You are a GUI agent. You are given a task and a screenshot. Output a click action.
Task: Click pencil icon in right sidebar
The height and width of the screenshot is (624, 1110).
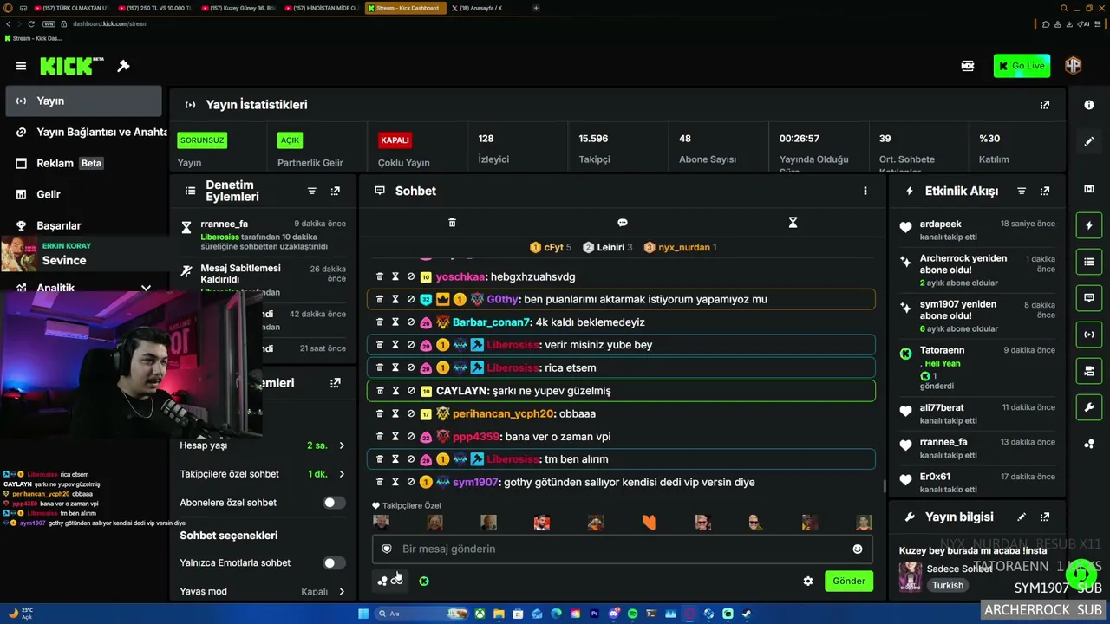click(1089, 141)
